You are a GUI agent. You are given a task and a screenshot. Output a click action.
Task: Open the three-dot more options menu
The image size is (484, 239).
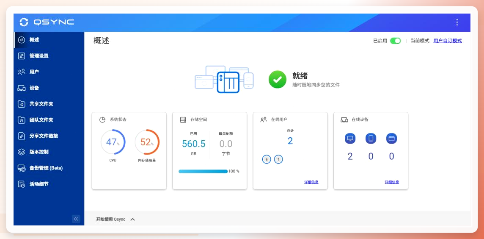[457, 22]
